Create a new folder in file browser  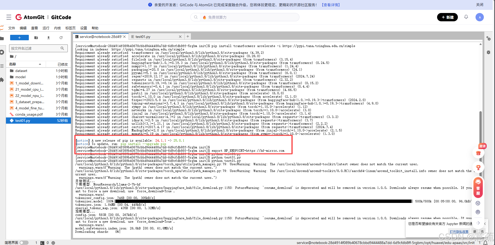(36, 38)
